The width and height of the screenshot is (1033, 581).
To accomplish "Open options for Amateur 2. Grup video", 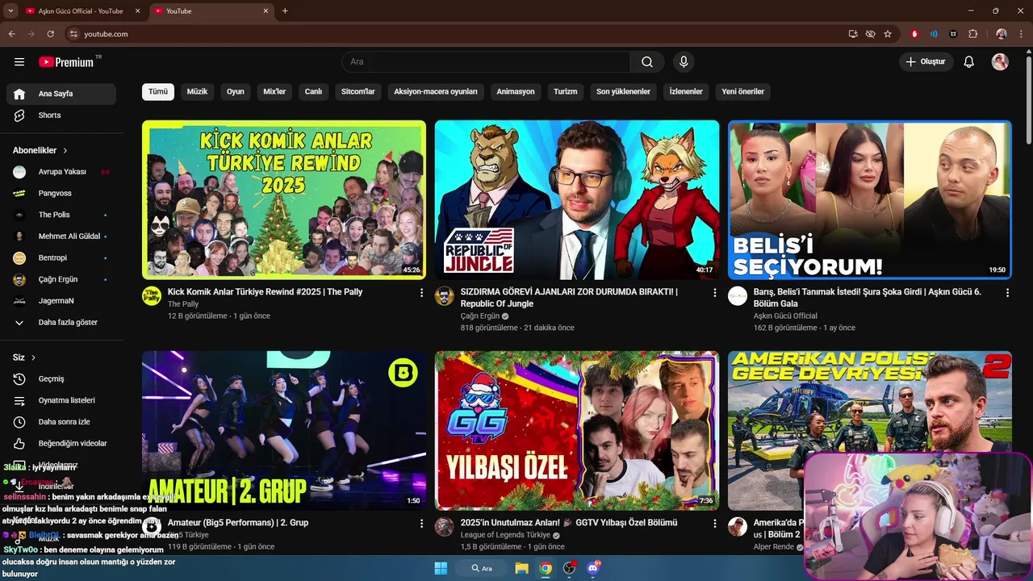I will pos(421,524).
